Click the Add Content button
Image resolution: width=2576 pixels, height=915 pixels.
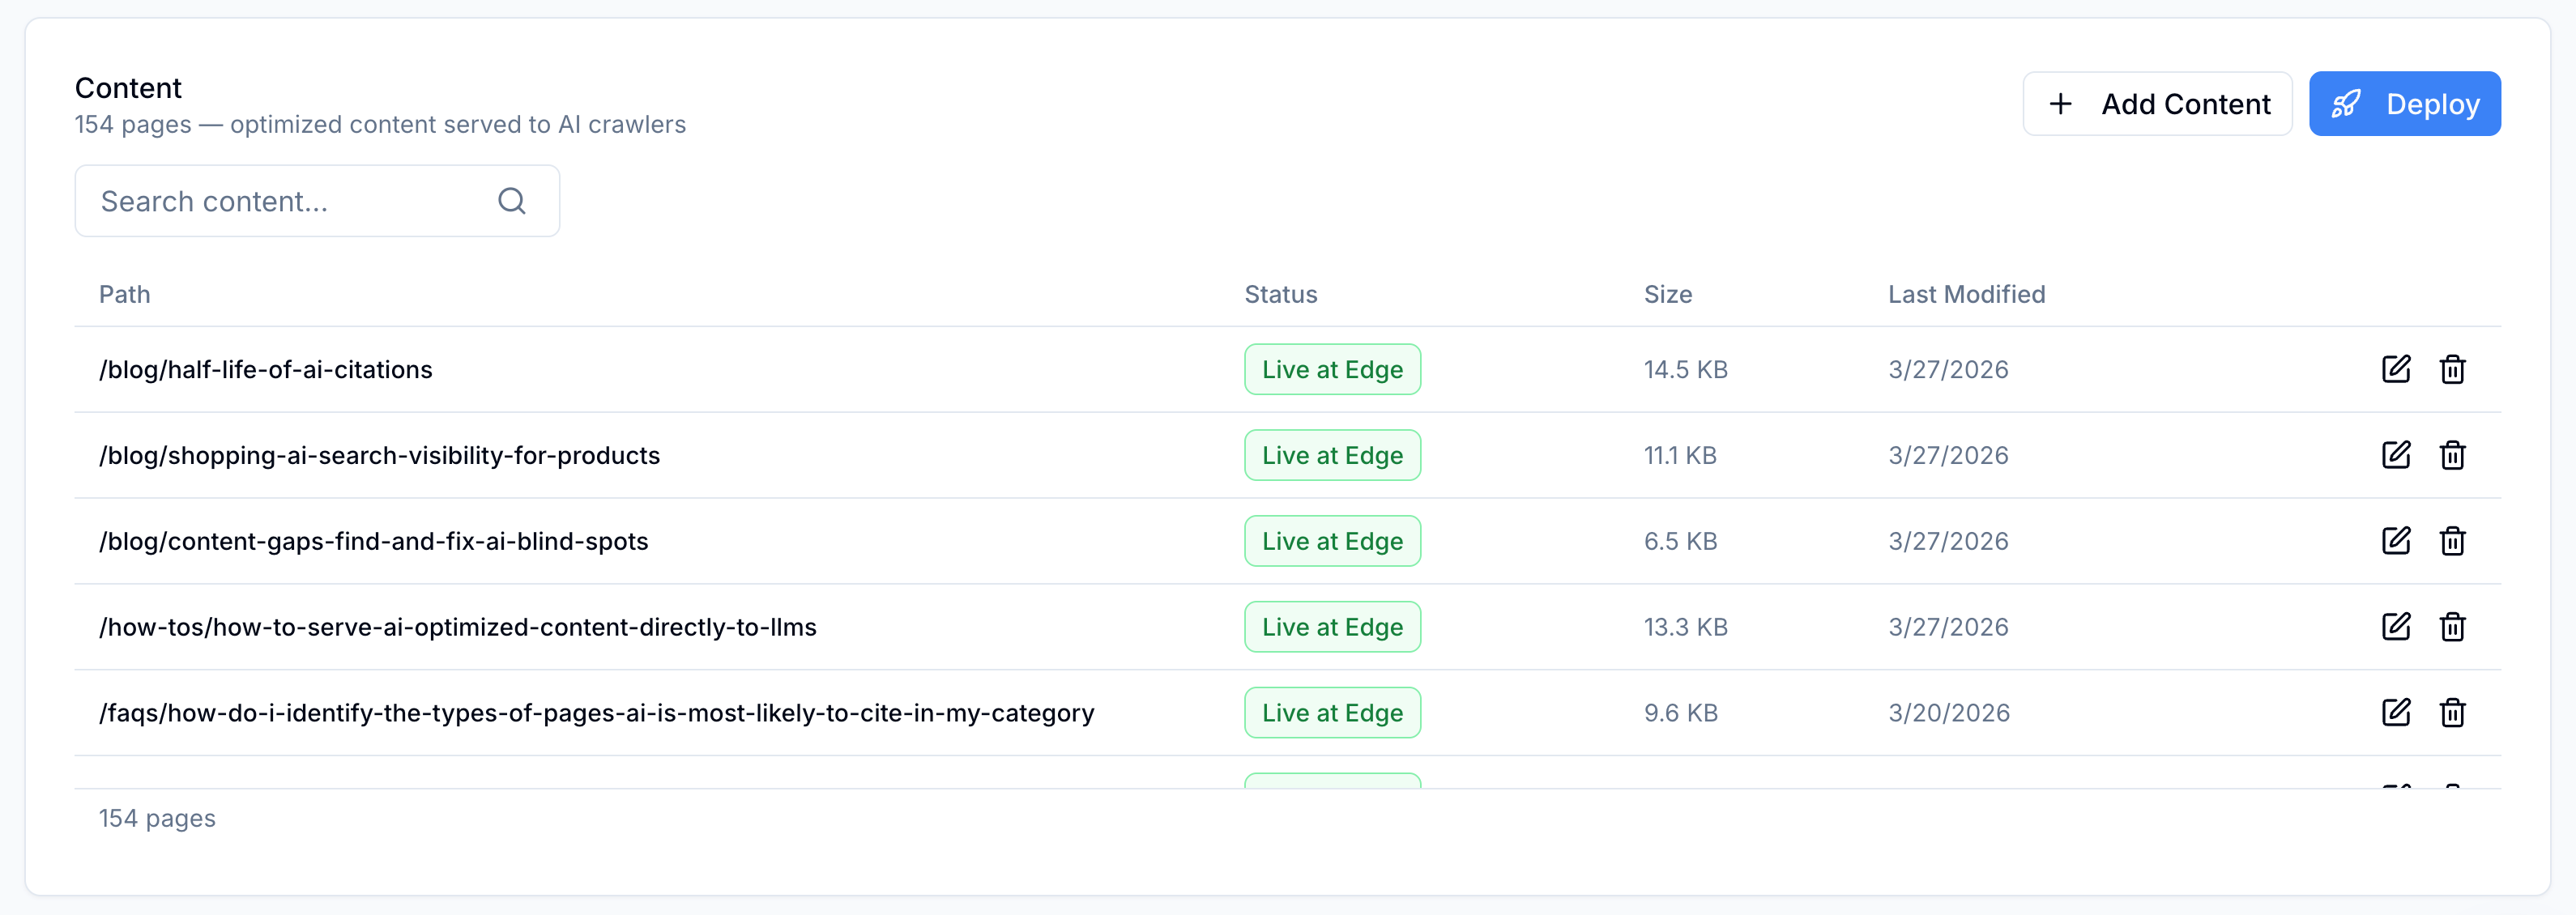[x=2157, y=104]
